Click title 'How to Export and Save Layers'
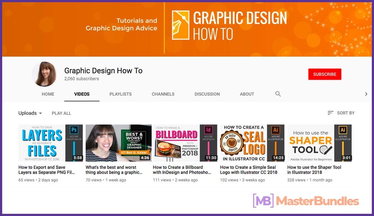The image size is (374, 216). 46,170
